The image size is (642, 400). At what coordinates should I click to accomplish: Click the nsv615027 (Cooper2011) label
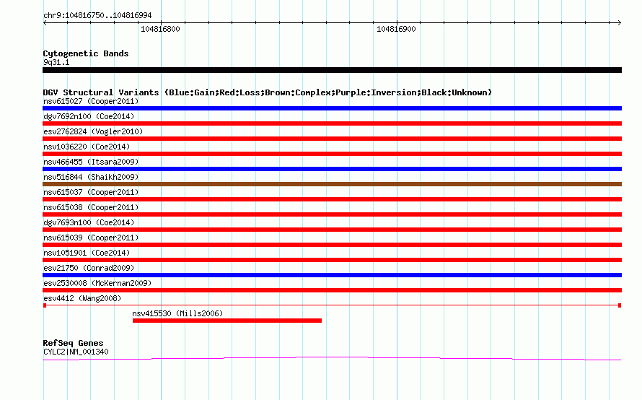point(91,101)
